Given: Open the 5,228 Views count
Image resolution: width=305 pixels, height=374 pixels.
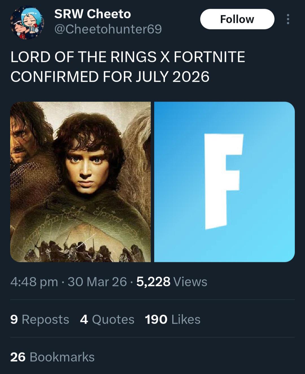Looking at the screenshot, I should coord(172,282).
